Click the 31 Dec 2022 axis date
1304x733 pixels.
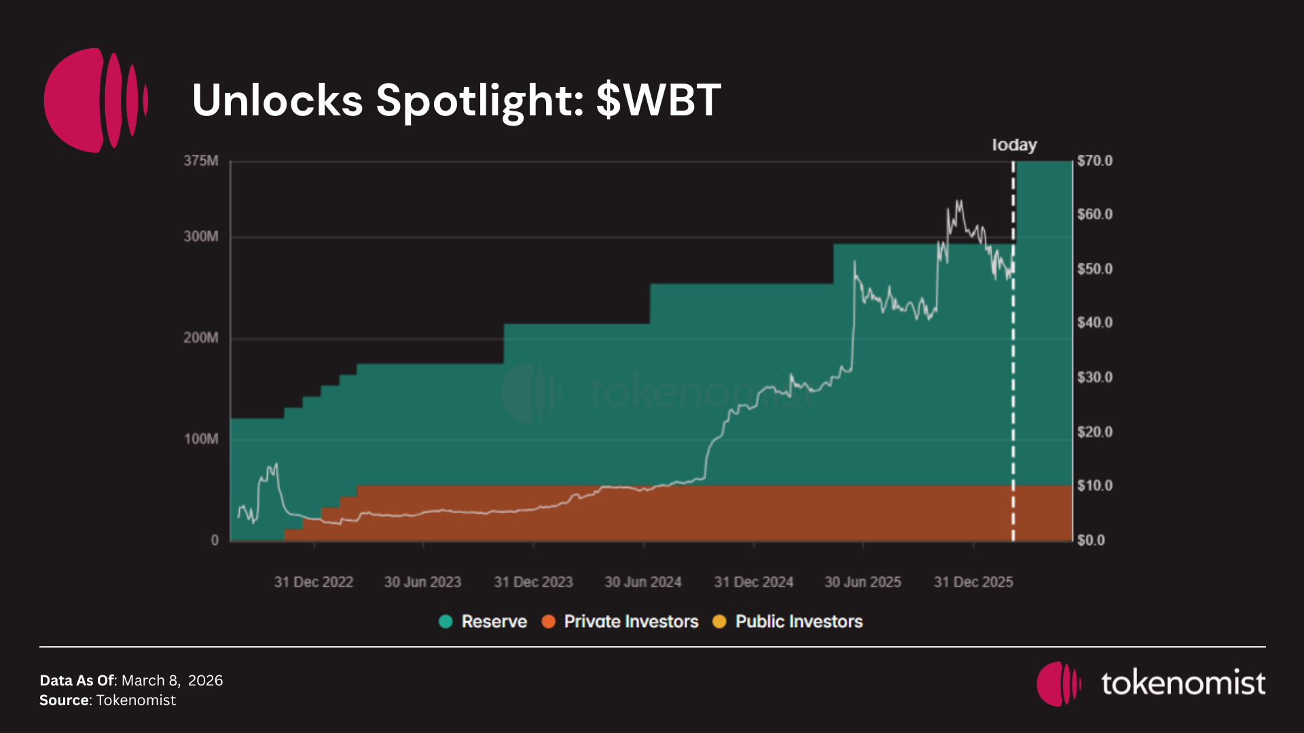(314, 582)
